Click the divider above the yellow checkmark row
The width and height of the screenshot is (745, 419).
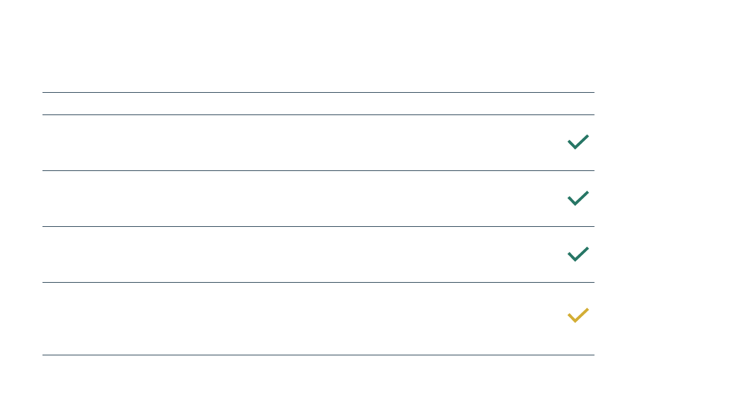point(319,282)
